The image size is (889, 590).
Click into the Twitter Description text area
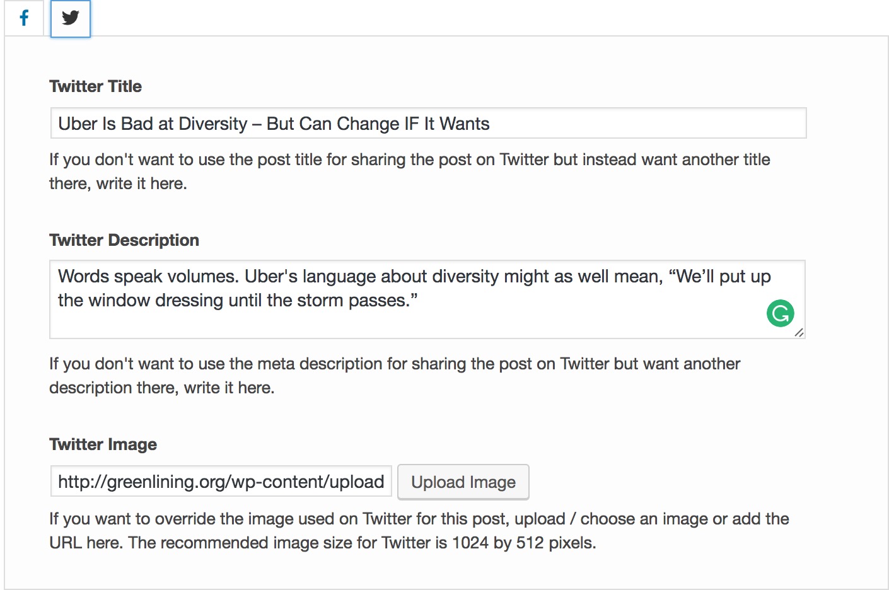pos(427,299)
